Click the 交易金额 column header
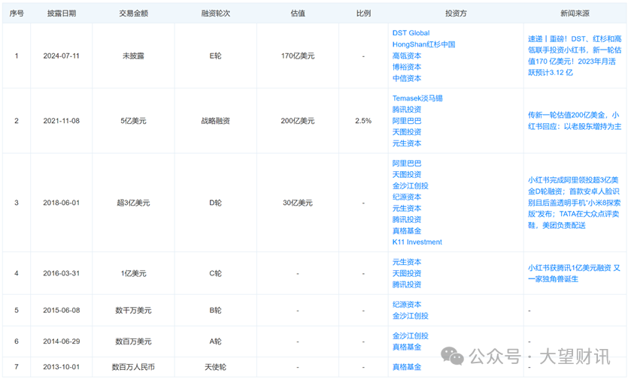Screen dimensions: 631x382 click(133, 14)
